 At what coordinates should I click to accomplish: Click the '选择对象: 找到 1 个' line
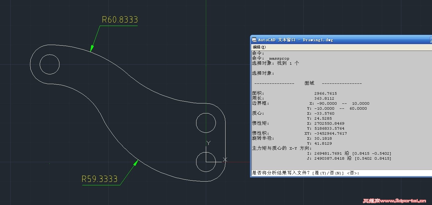click(276, 63)
